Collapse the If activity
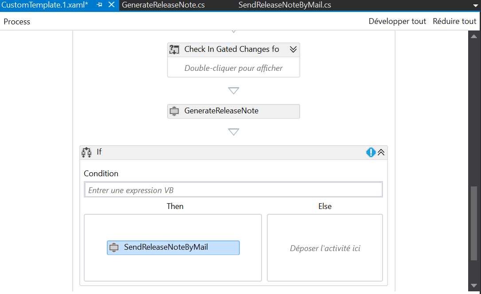 point(381,152)
